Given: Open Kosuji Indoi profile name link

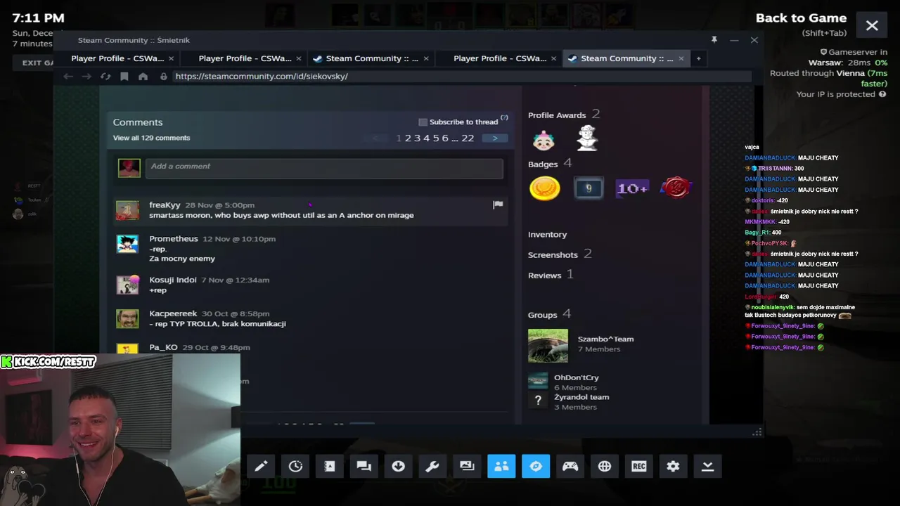Looking at the screenshot, I should click(173, 280).
